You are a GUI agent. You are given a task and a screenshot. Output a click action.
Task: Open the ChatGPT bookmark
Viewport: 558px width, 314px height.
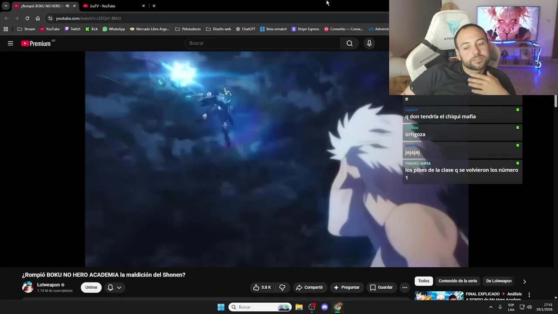[x=245, y=29]
